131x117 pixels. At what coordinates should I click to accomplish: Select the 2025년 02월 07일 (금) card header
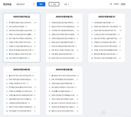tap(21, 17)
